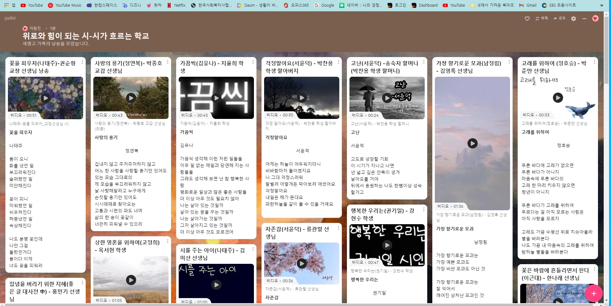Open options menu for 걱정말아요 post

pyautogui.click(x=338, y=62)
